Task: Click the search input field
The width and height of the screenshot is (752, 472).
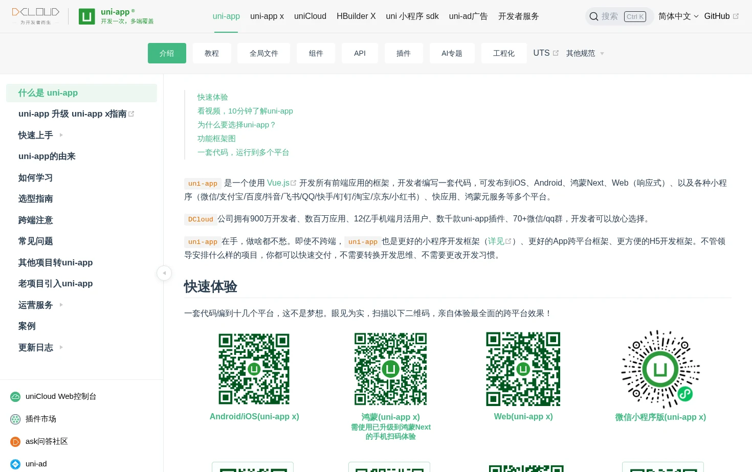Action: (x=620, y=16)
